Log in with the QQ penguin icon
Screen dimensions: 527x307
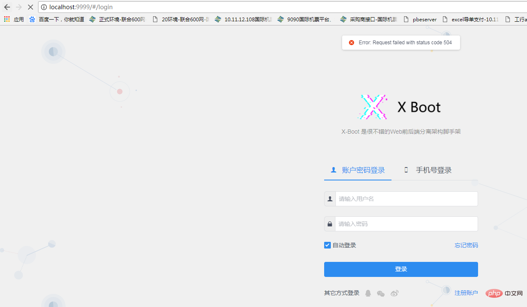[x=368, y=293]
